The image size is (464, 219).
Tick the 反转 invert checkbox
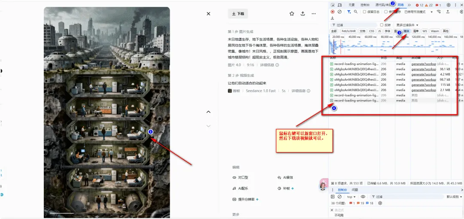pyautogui.click(x=382, y=25)
